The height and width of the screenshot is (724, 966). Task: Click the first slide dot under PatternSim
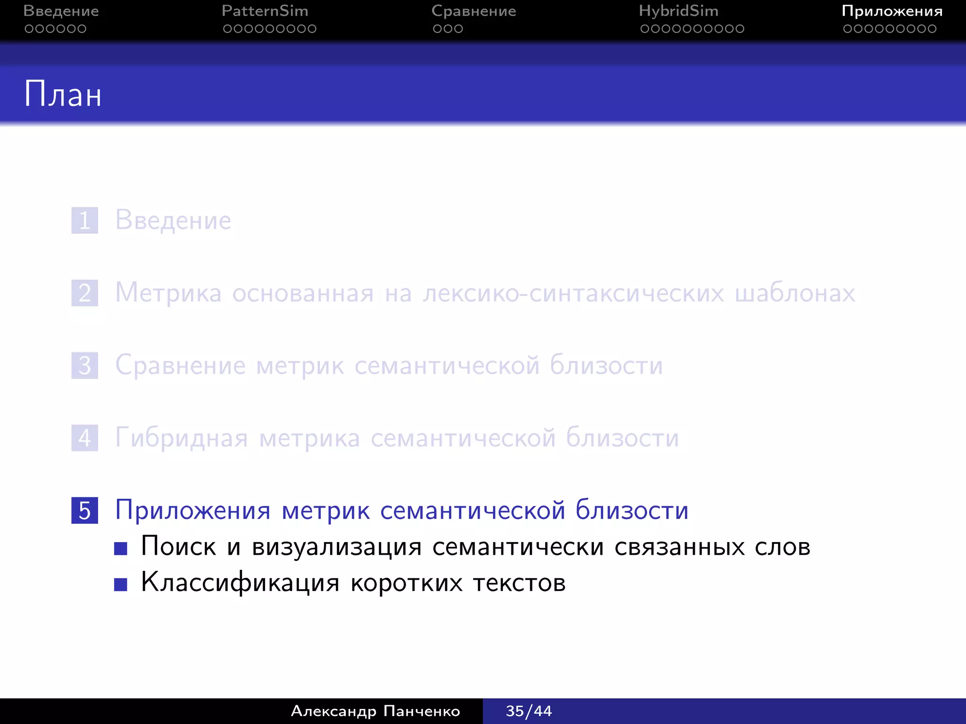coord(228,29)
